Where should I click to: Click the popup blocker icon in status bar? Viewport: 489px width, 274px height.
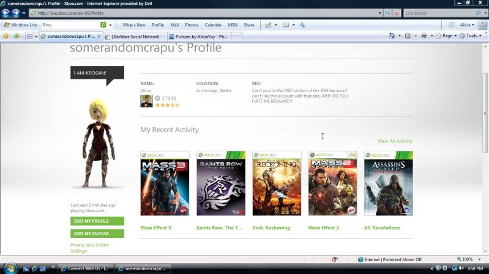click(335, 259)
